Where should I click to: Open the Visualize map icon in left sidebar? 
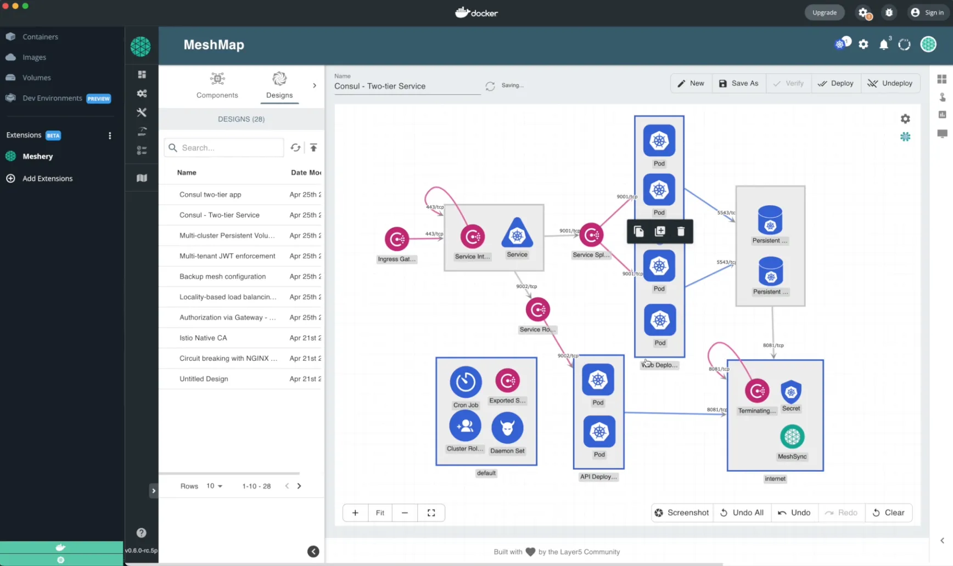(142, 178)
